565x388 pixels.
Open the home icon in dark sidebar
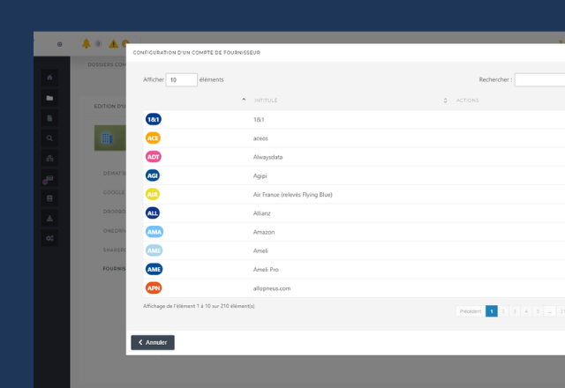click(x=49, y=78)
